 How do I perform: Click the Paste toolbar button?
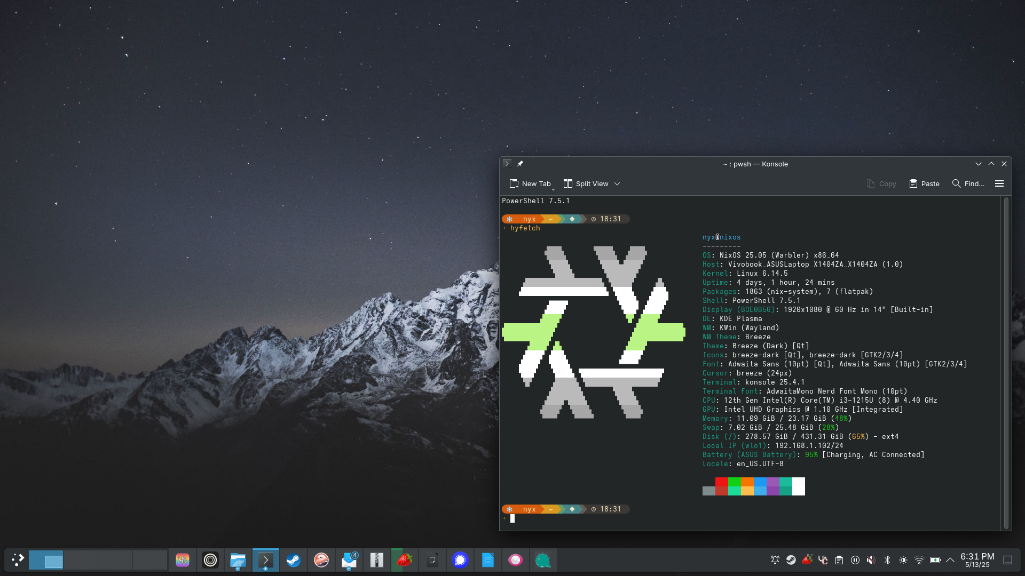[x=924, y=183]
